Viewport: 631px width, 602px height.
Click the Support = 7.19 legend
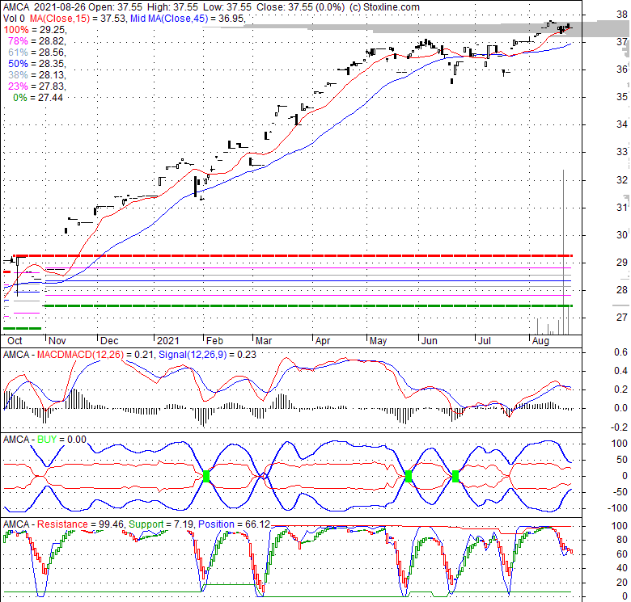[162, 524]
